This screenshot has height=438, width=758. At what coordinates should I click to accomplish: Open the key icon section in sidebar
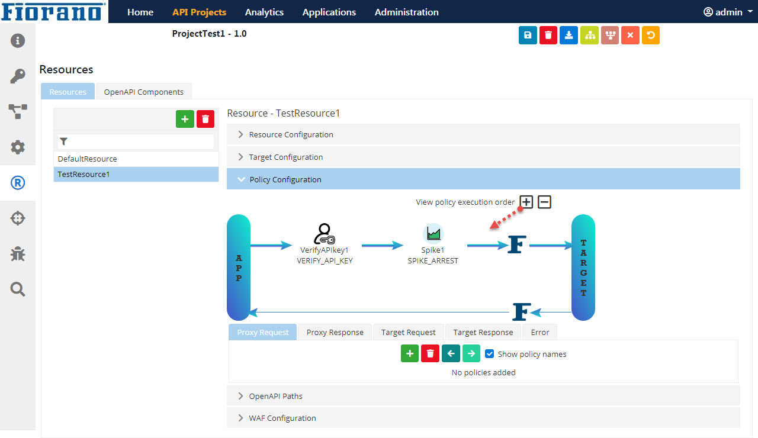(18, 76)
